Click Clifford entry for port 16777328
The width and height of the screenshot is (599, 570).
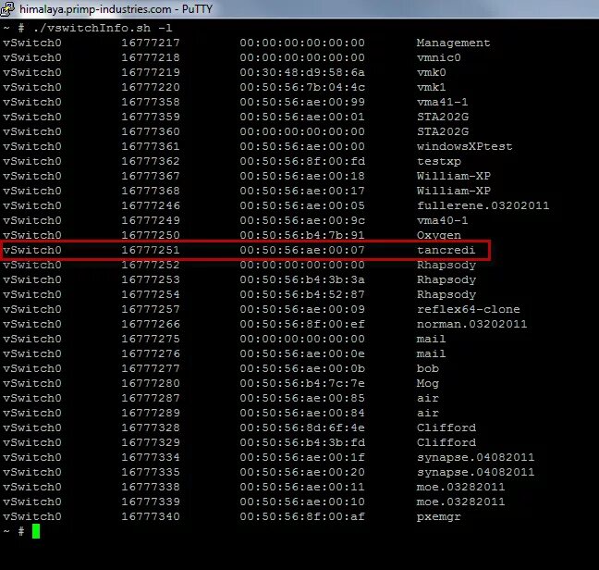pos(446,427)
